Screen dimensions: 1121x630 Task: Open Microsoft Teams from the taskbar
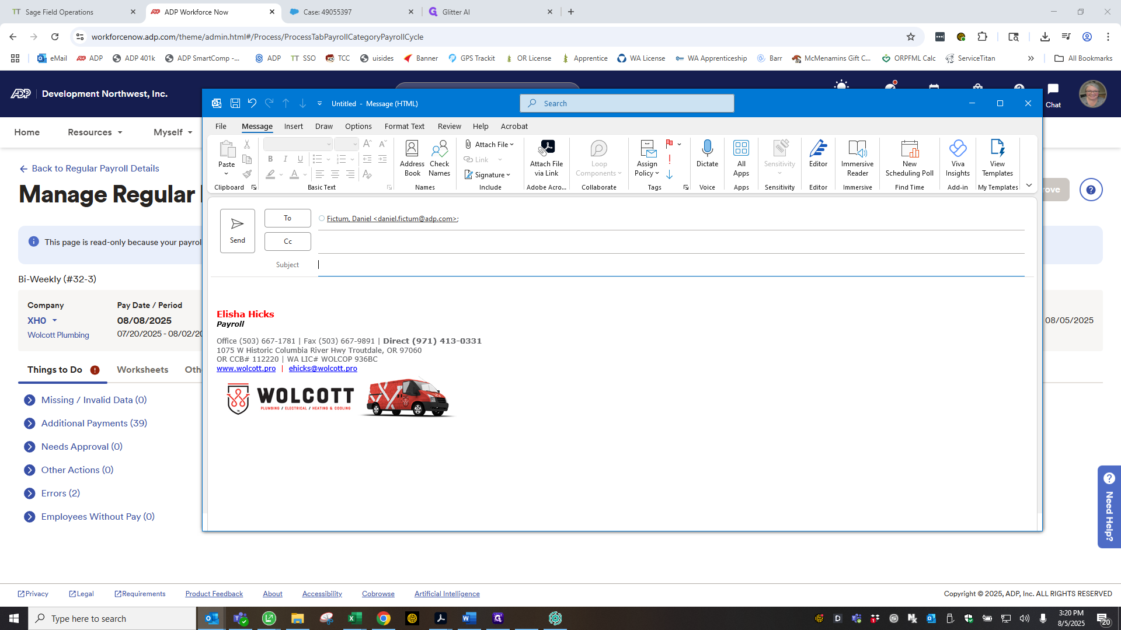pos(241,618)
